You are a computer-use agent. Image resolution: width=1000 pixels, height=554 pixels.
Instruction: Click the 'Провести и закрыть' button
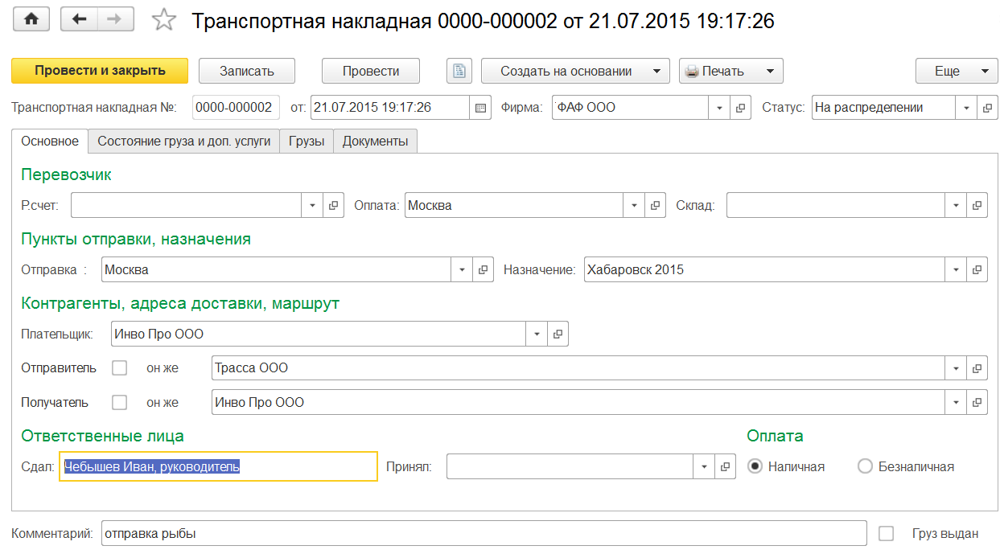(x=100, y=71)
